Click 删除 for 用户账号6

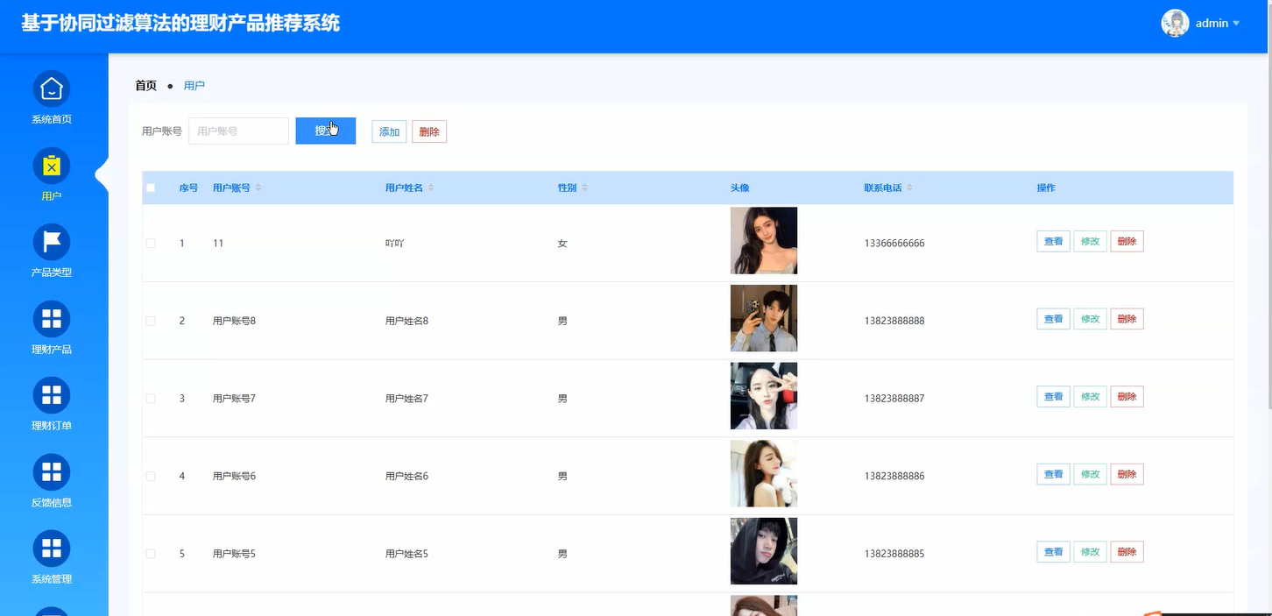(1127, 474)
